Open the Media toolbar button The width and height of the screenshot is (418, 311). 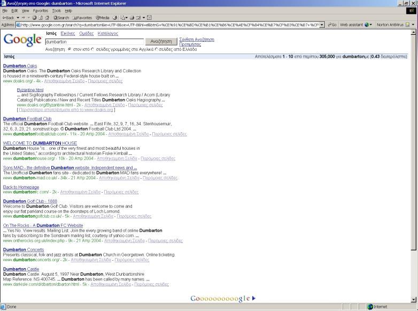[103, 18]
